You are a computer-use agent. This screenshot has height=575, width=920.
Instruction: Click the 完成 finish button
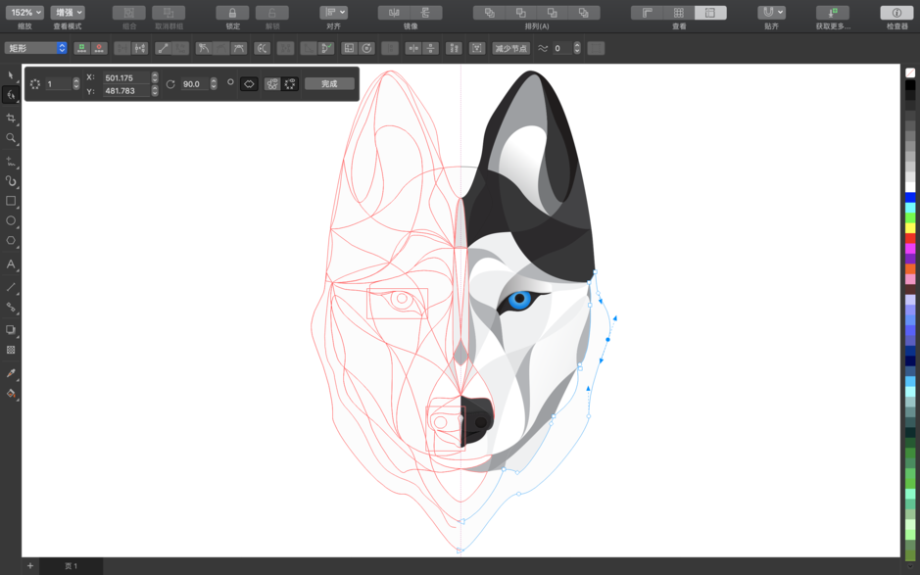click(x=330, y=82)
